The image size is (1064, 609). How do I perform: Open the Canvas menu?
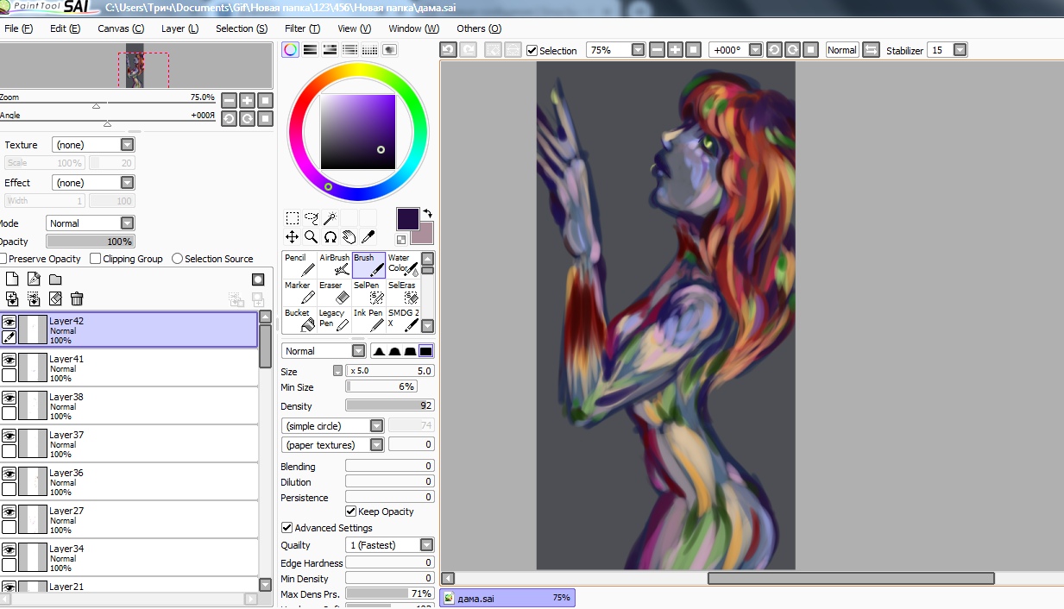click(121, 28)
